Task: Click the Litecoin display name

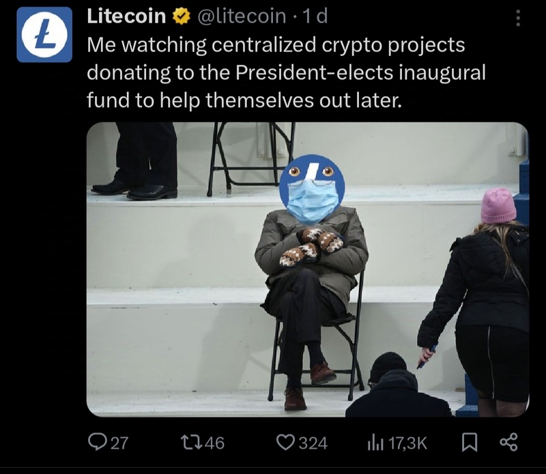Action: click(x=126, y=16)
